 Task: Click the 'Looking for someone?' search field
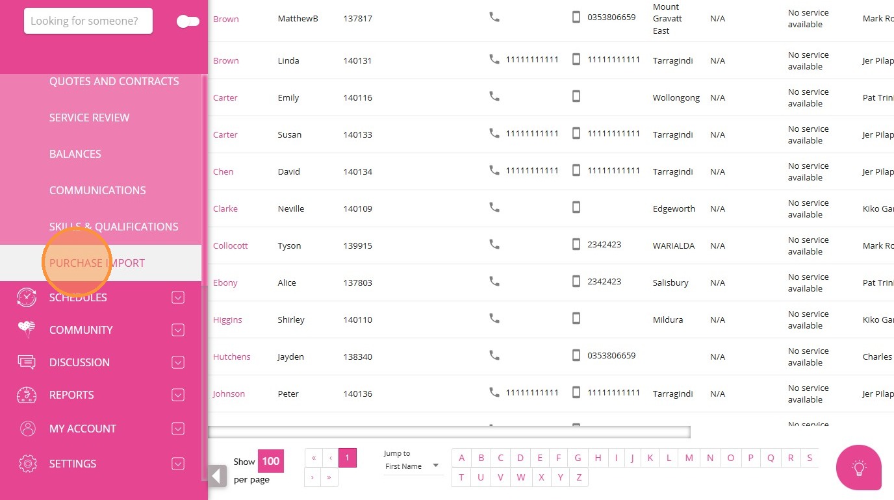pyautogui.click(x=88, y=21)
